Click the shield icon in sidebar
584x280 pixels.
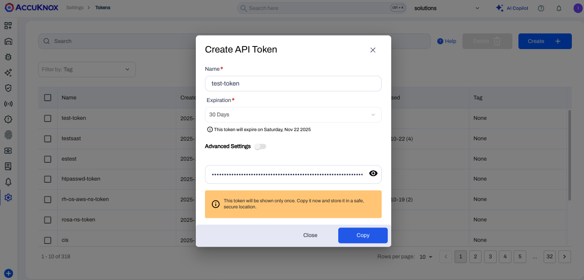tap(8, 88)
